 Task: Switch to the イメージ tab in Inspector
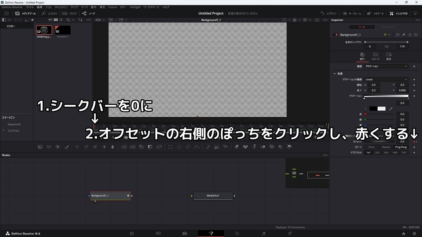(x=376, y=56)
